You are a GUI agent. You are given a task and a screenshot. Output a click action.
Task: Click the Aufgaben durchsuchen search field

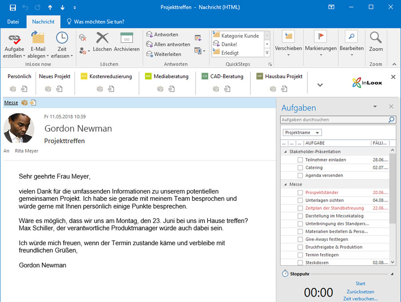pos(334,120)
